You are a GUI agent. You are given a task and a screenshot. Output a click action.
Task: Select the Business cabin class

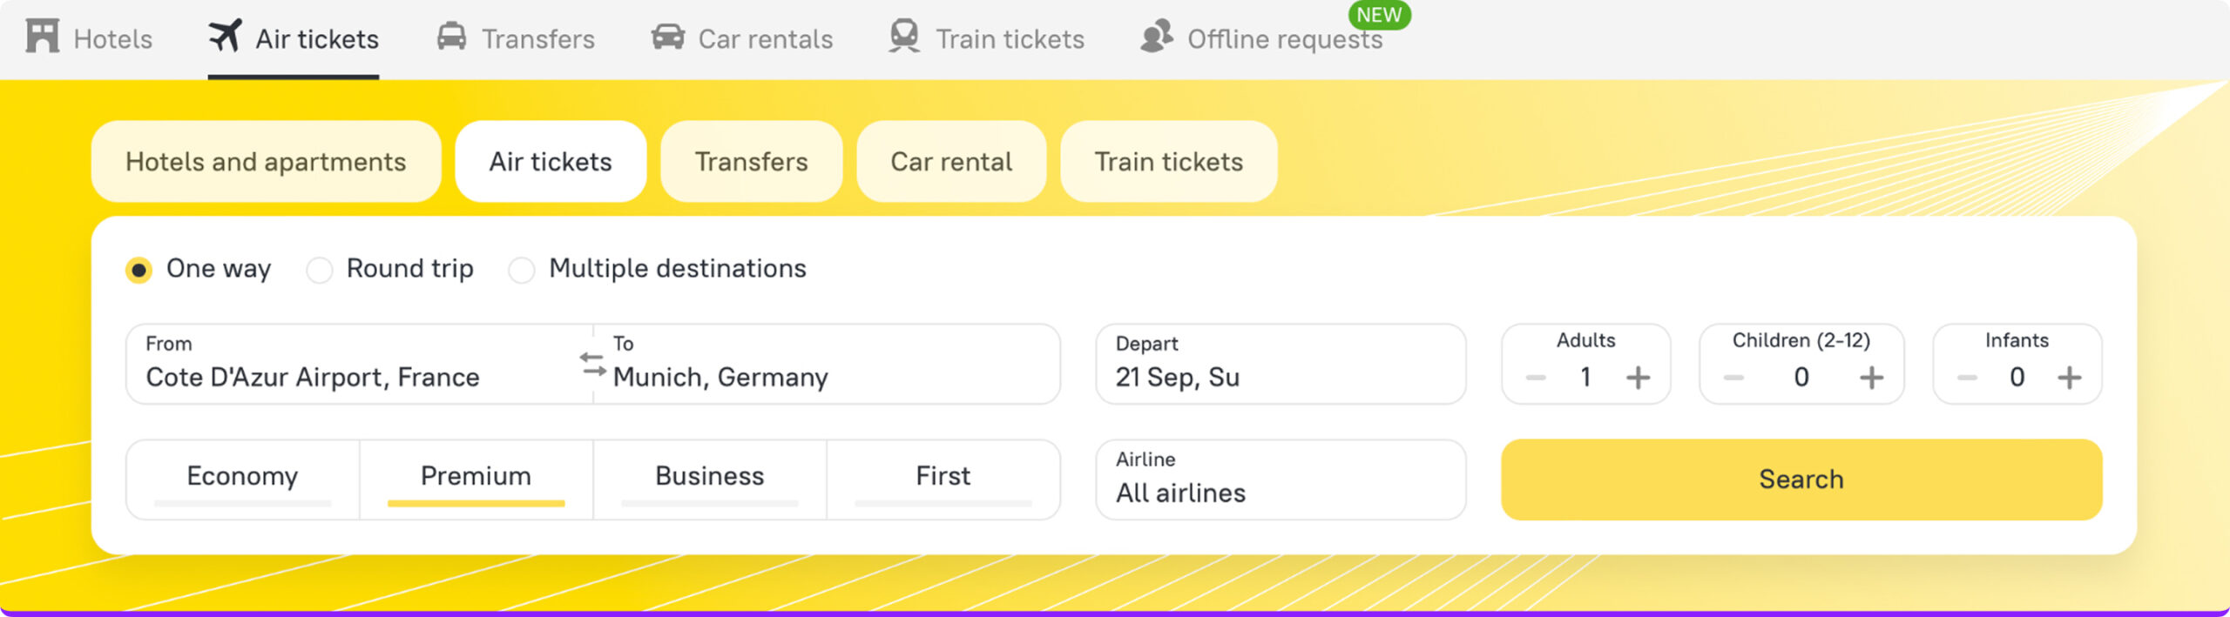click(709, 478)
